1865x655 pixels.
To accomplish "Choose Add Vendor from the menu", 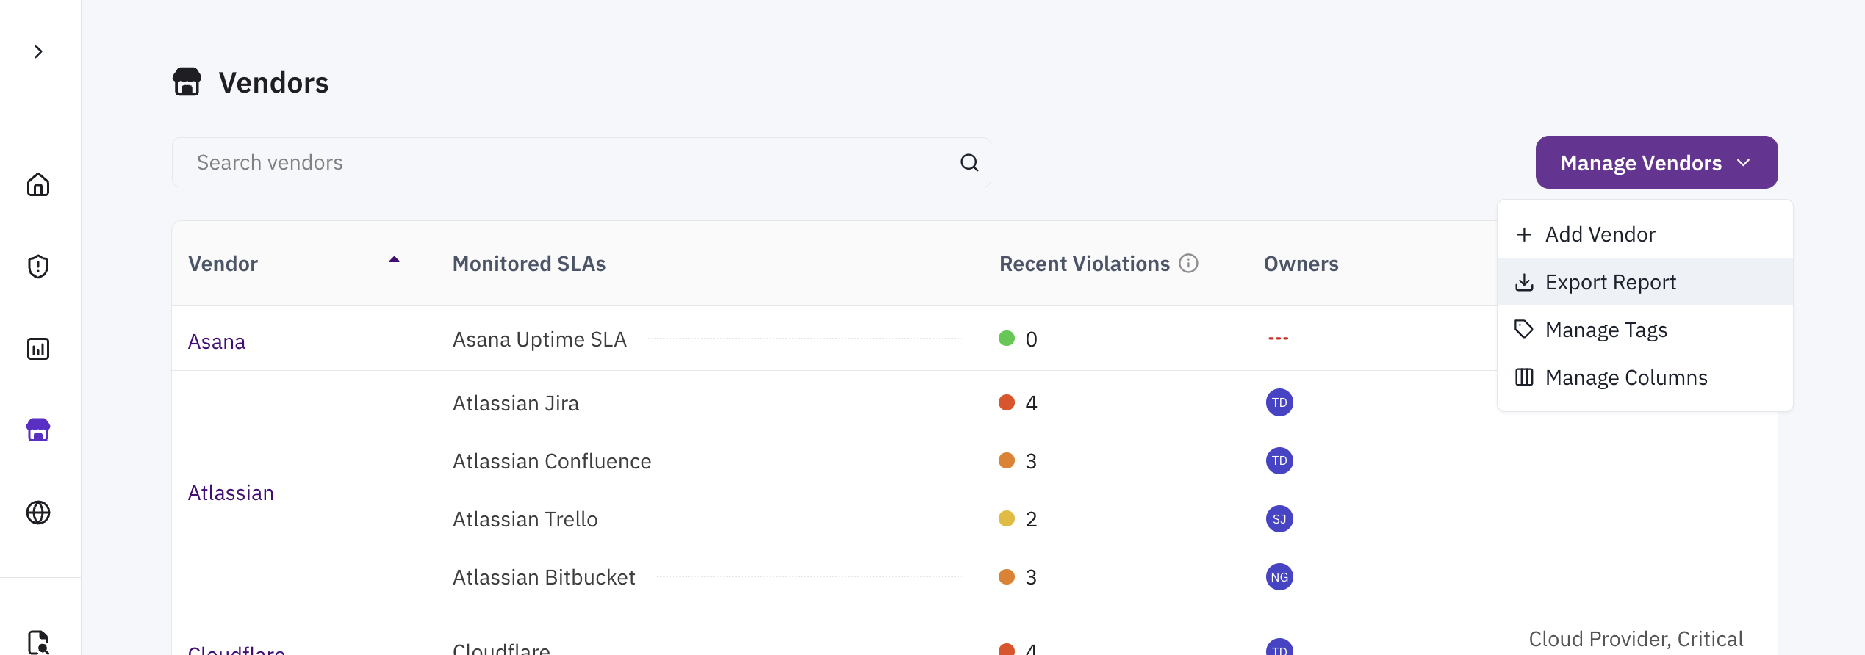I will coord(1645,234).
